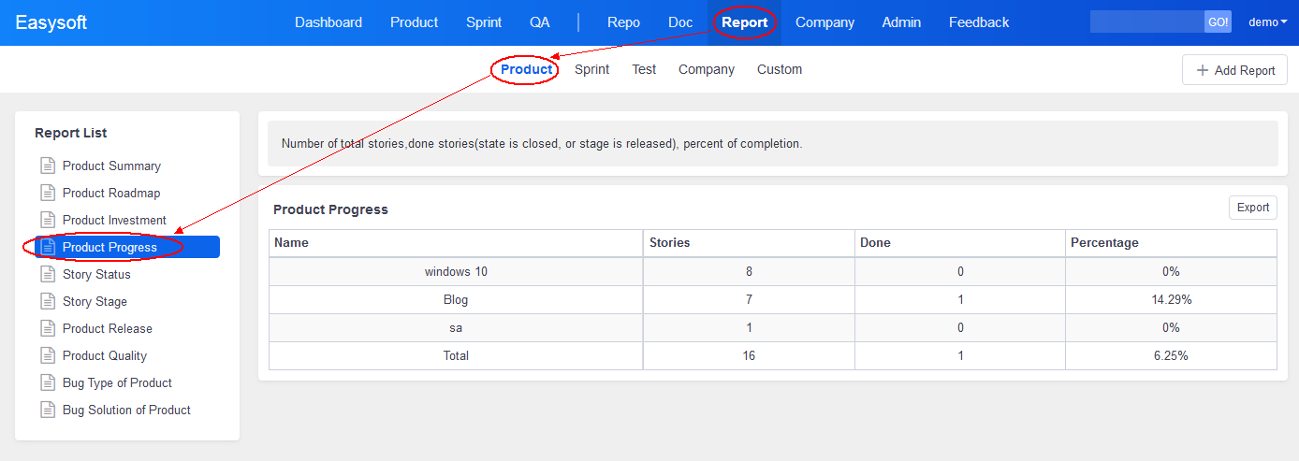
Task: Export the Product Progress table
Action: click(1252, 208)
